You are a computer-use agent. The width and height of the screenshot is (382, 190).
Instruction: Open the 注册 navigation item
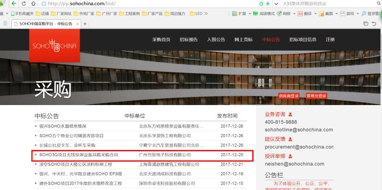pyautogui.click(x=330, y=40)
